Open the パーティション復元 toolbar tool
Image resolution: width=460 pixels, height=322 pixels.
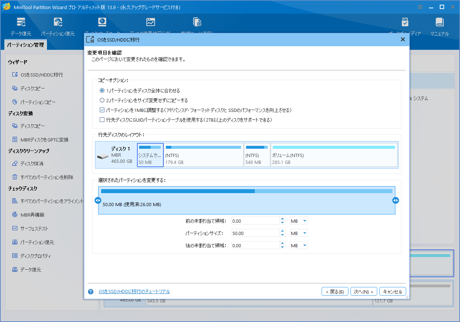58,27
